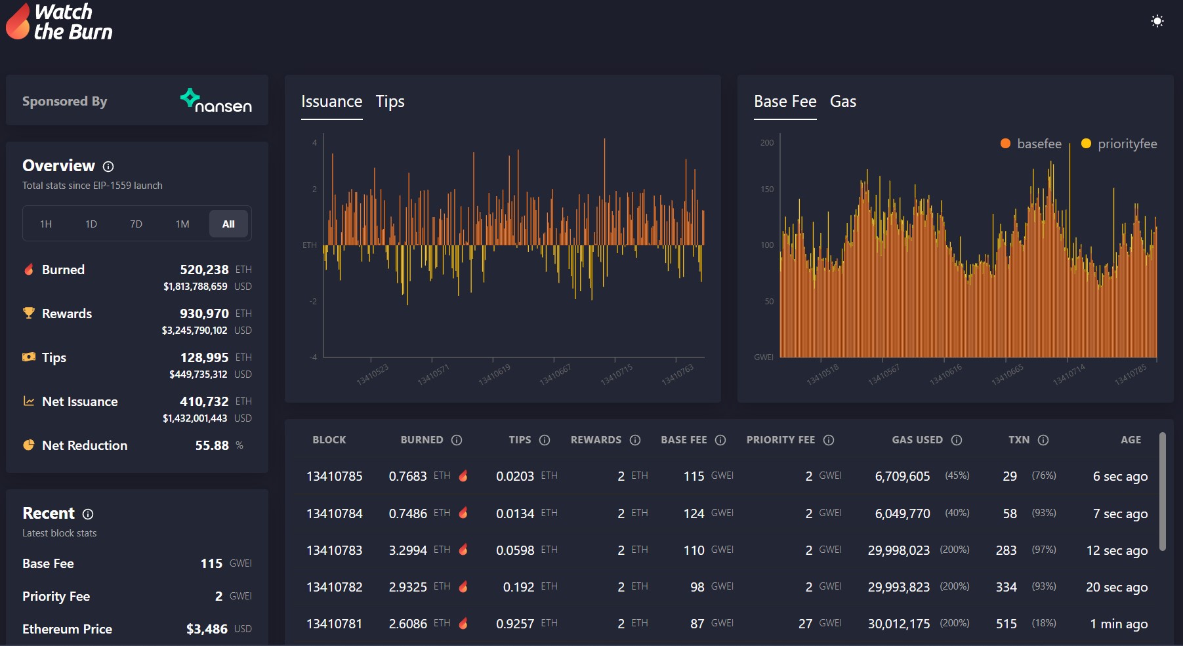Click the Recent Priority Fee 2 value
1183x646 pixels.
coord(218,596)
